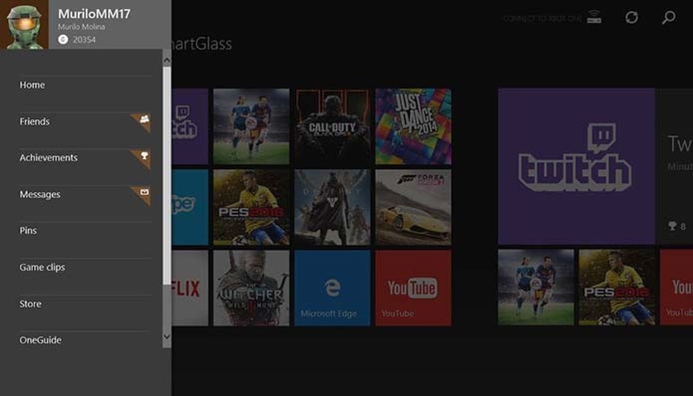Open the FIFA tile in the top row
The width and height of the screenshot is (693, 396).
pyautogui.click(x=251, y=127)
